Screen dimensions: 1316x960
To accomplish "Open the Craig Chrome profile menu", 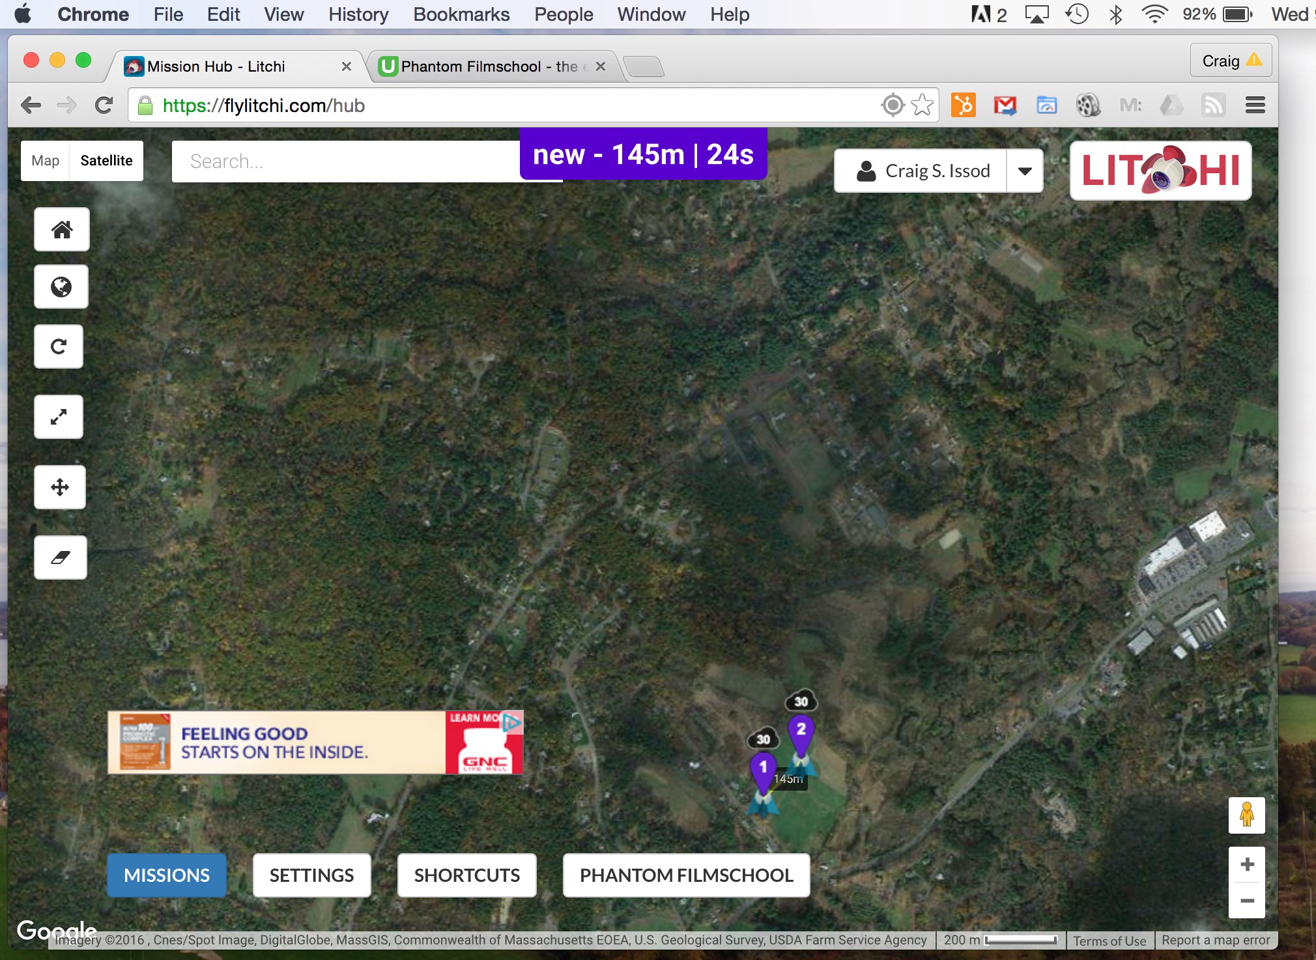I will (1231, 61).
